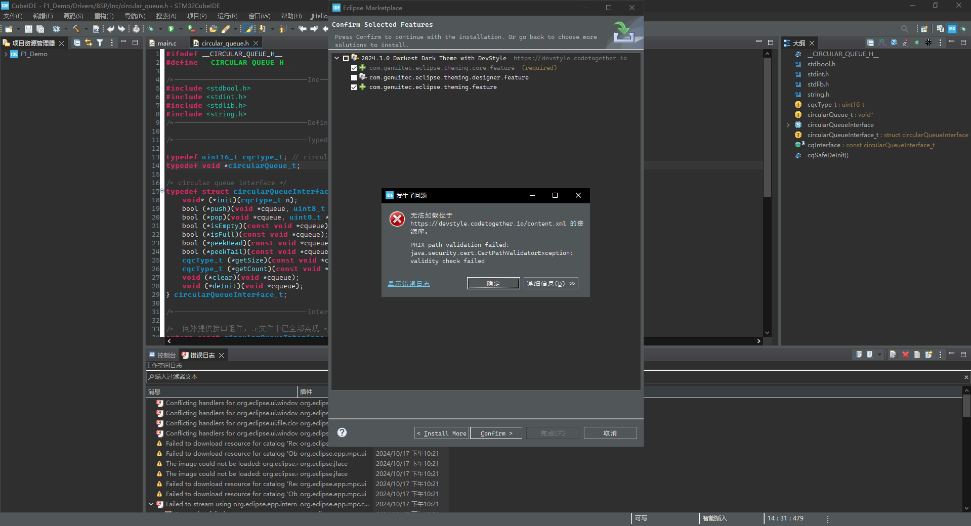Click the green Run button icon
971x526 pixels.
171,29
